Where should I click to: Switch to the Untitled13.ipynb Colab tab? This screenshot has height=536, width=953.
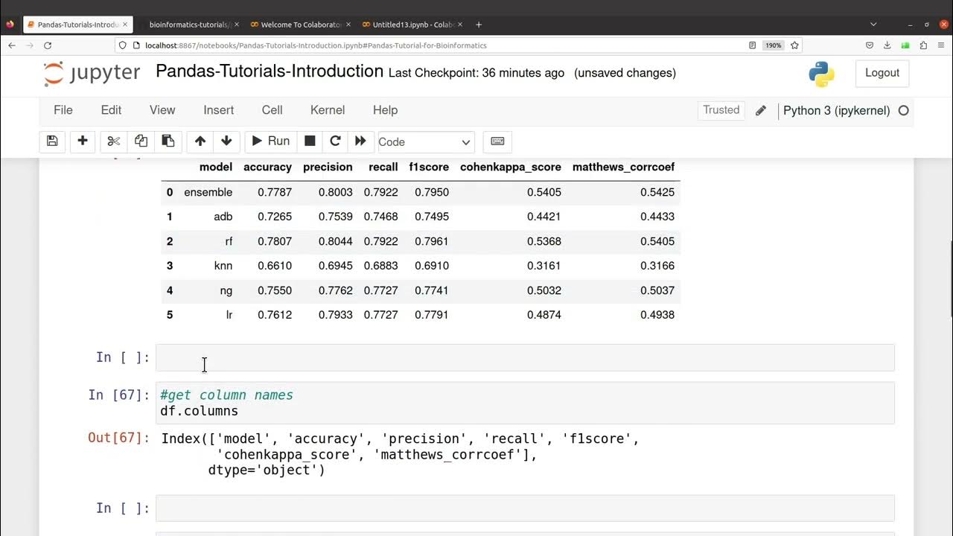412,25
